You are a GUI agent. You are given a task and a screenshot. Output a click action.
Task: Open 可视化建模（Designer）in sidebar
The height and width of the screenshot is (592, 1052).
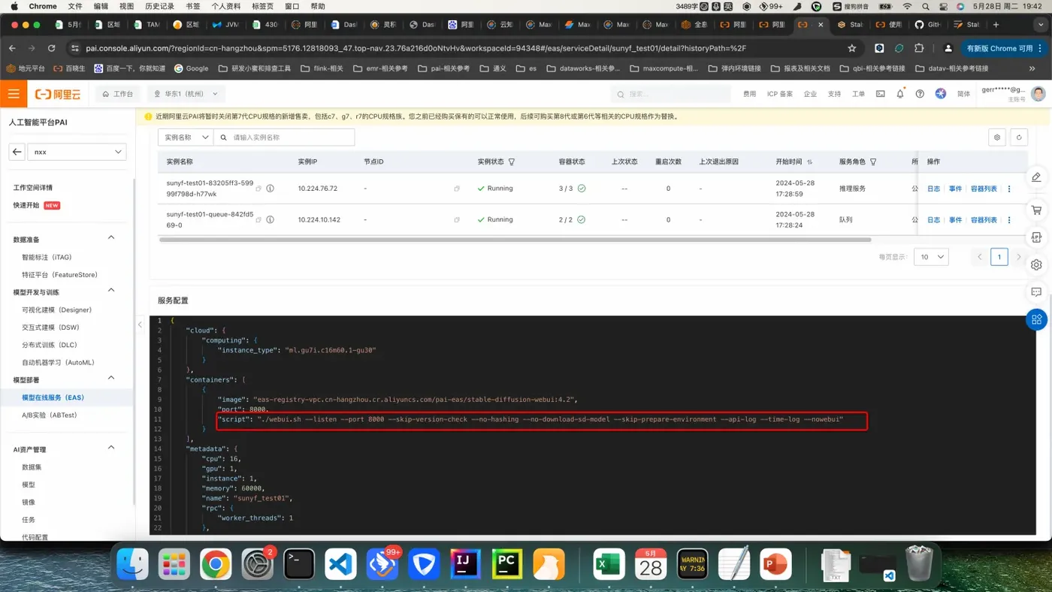click(x=56, y=310)
